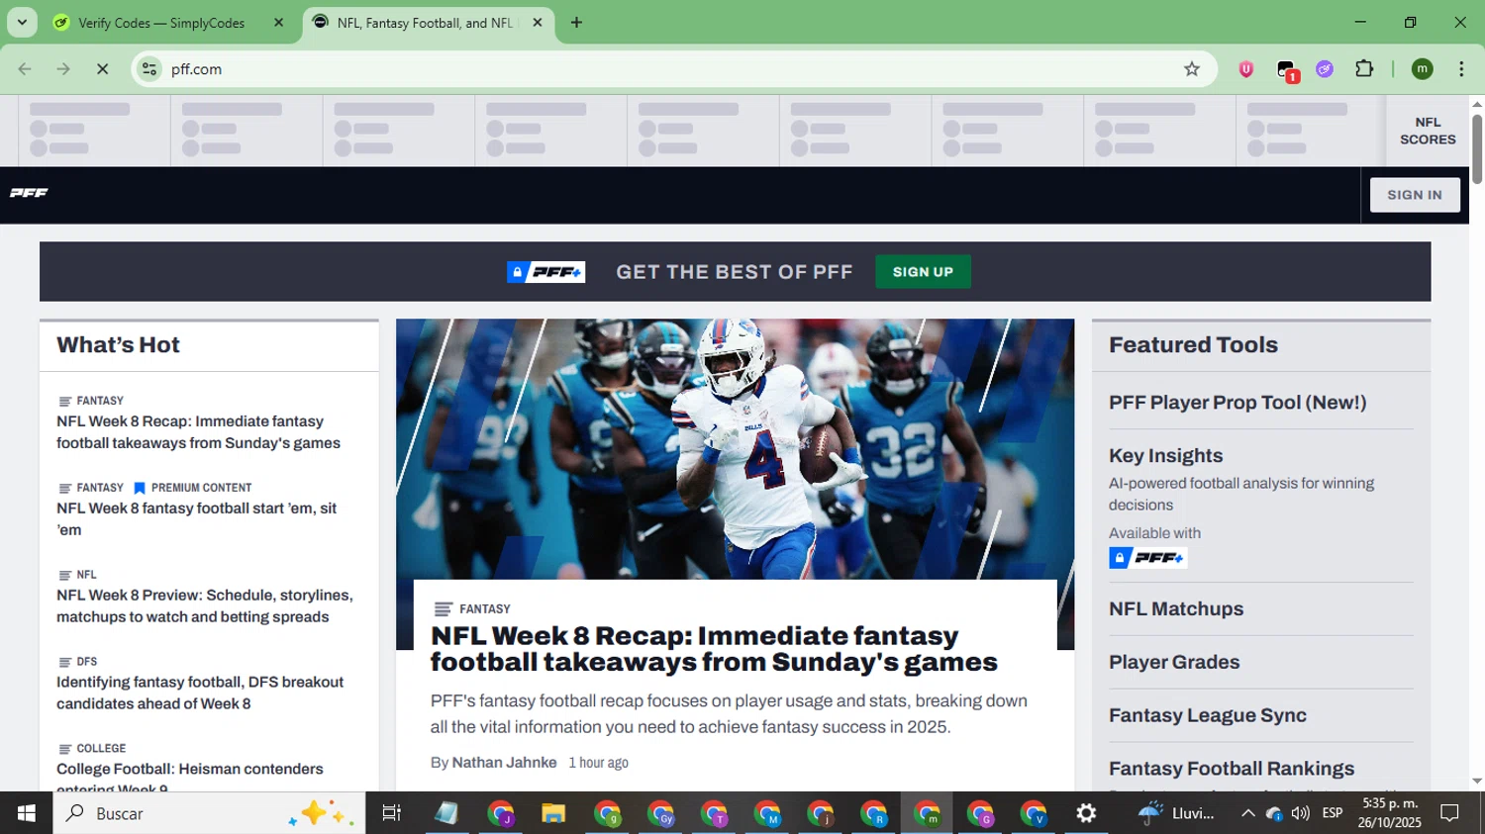Open NFL Week 8 Preview article
The image size is (1485, 834).
tap(204, 606)
